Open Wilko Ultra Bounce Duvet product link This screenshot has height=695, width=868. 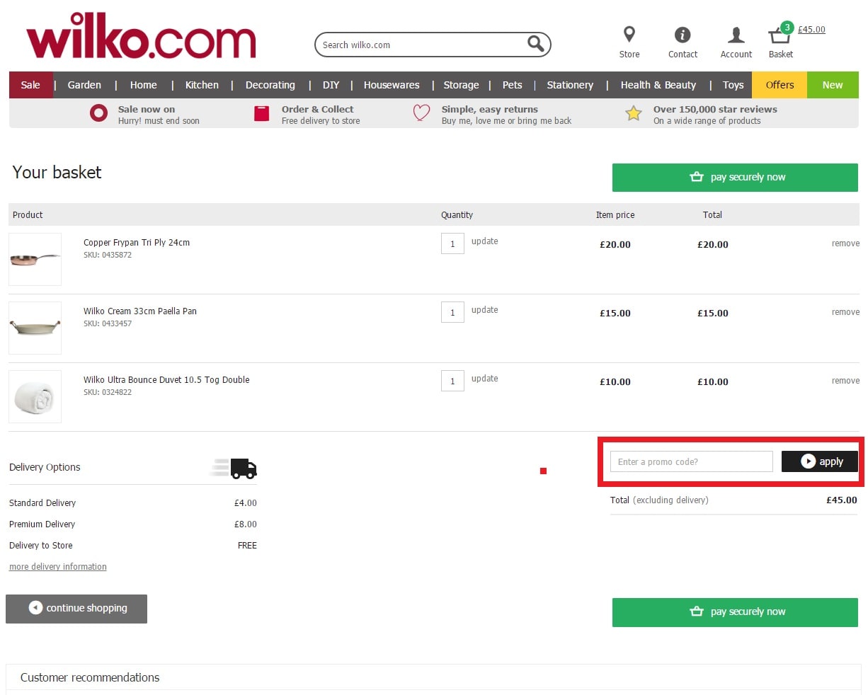pos(166,379)
